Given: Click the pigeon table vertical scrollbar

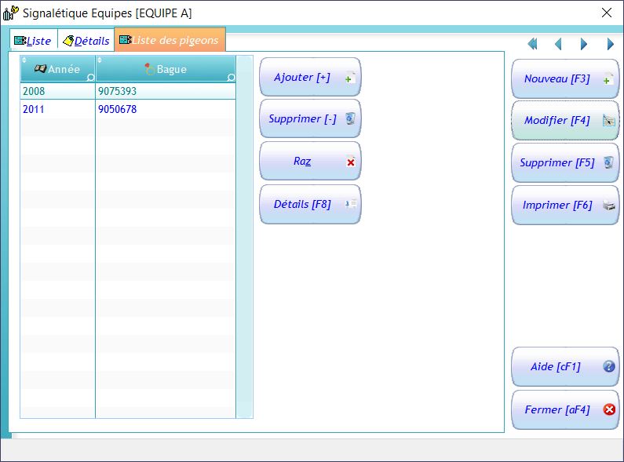Looking at the screenshot, I should 245,237.
